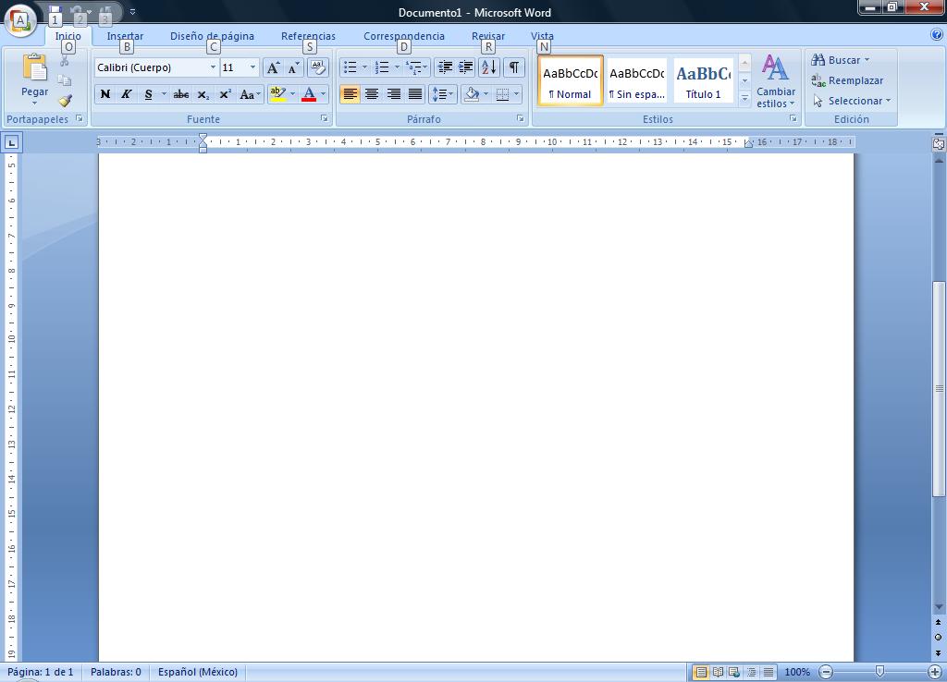Open the Fuente dialog launcher
The width and height of the screenshot is (947, 682).
(325, 119)
